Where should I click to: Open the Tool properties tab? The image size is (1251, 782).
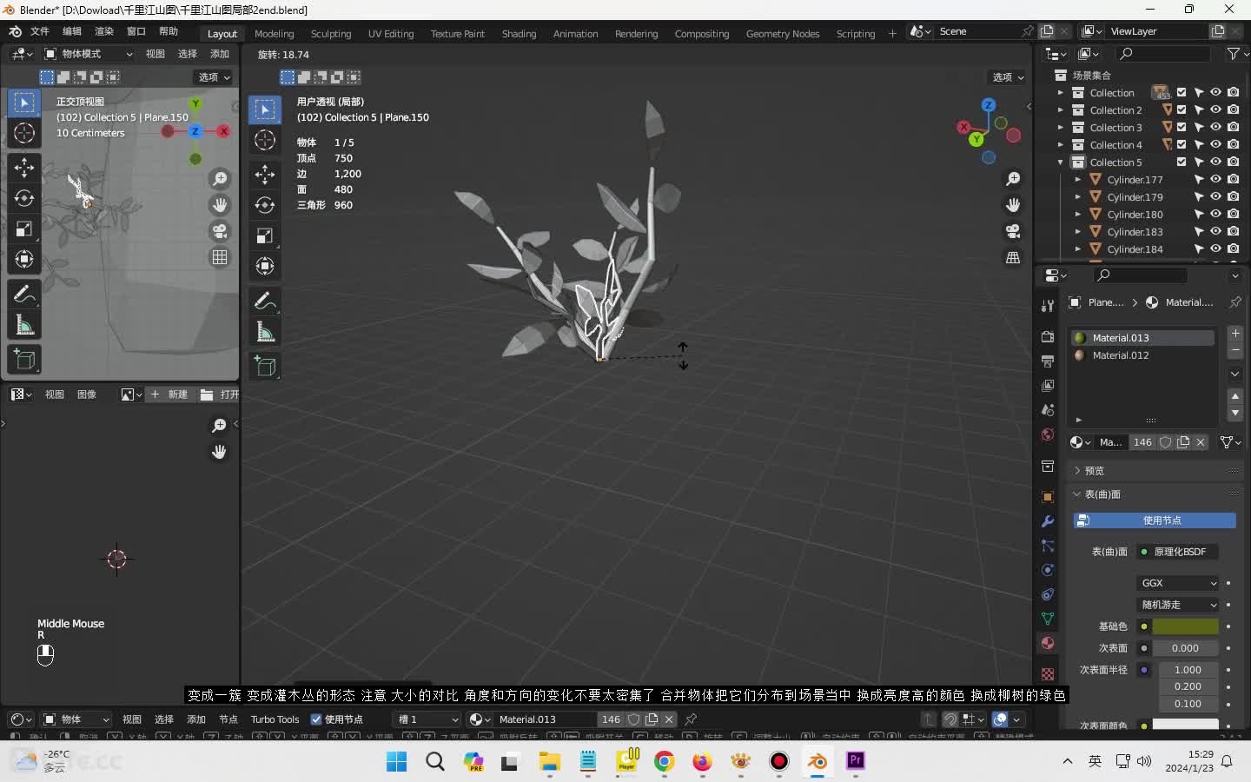point(1048,305)
